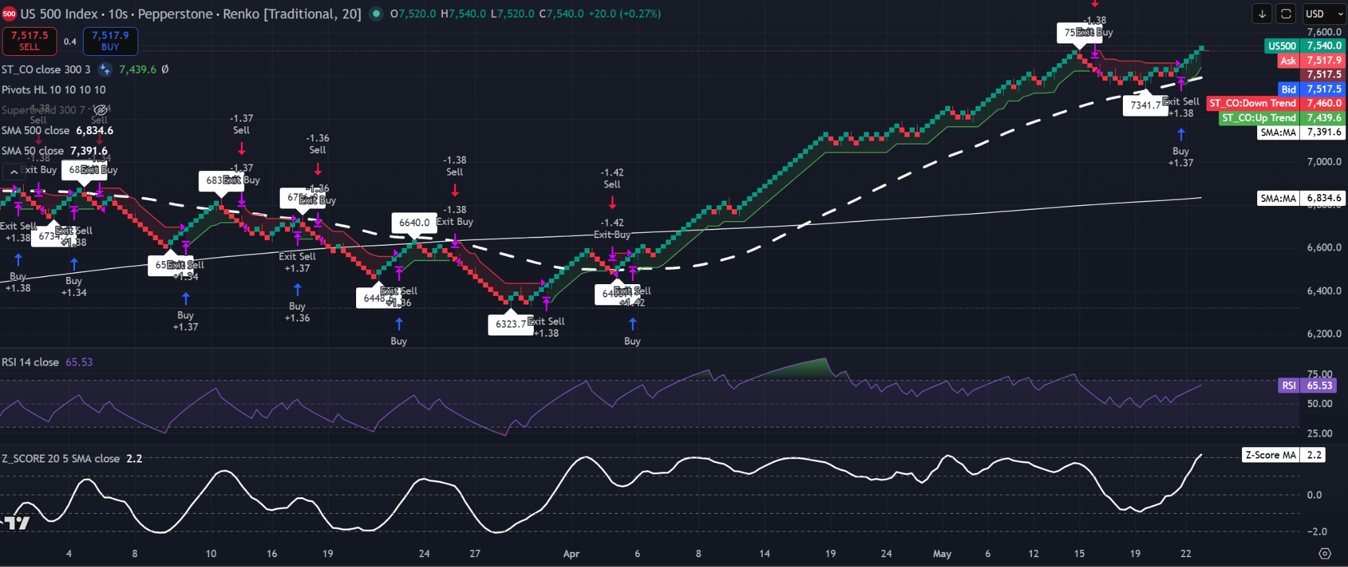The image size is (1348, 567).
Task: Click the US 500 Index symbol title
Action: pyautogui.click(x=59, y=14)
